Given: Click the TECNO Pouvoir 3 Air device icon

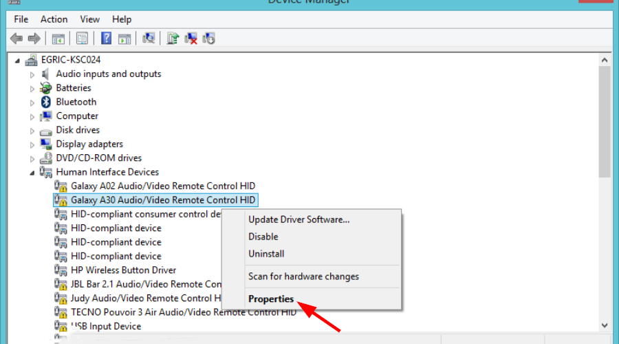Looking at the screenshot, I should pyautogui.click(x=61, y=312).
